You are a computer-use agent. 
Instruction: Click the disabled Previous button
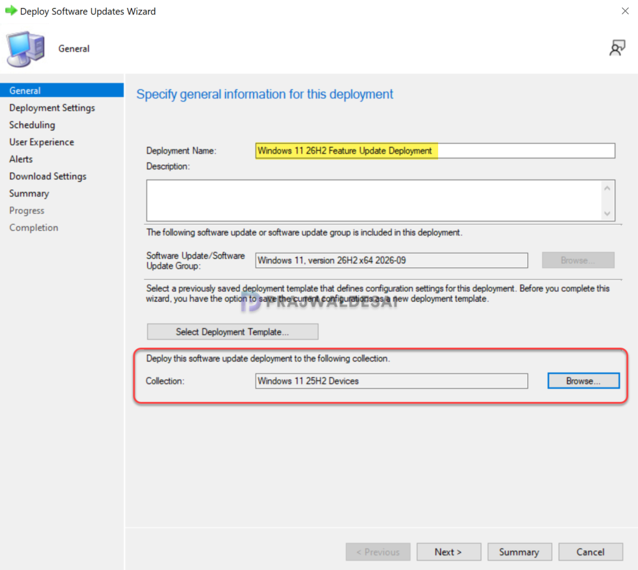coord(378,552)
